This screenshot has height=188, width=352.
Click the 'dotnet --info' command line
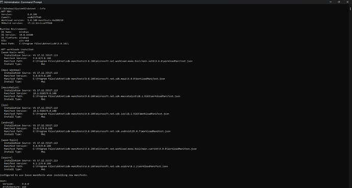pos(22,9)
